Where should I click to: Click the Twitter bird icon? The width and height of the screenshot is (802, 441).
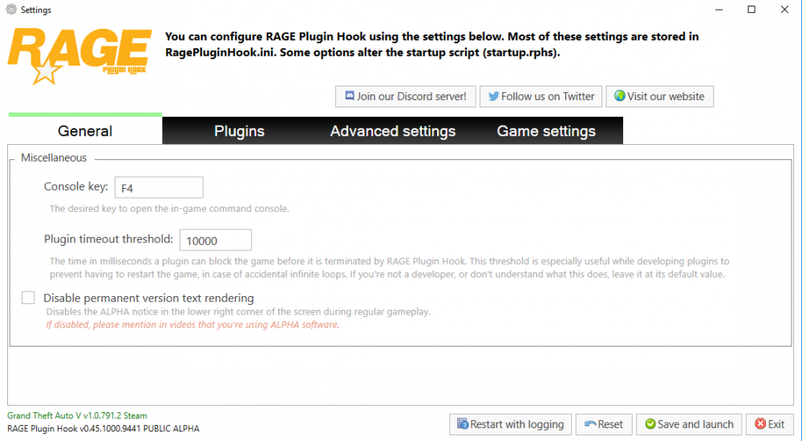tap(494, 97)
